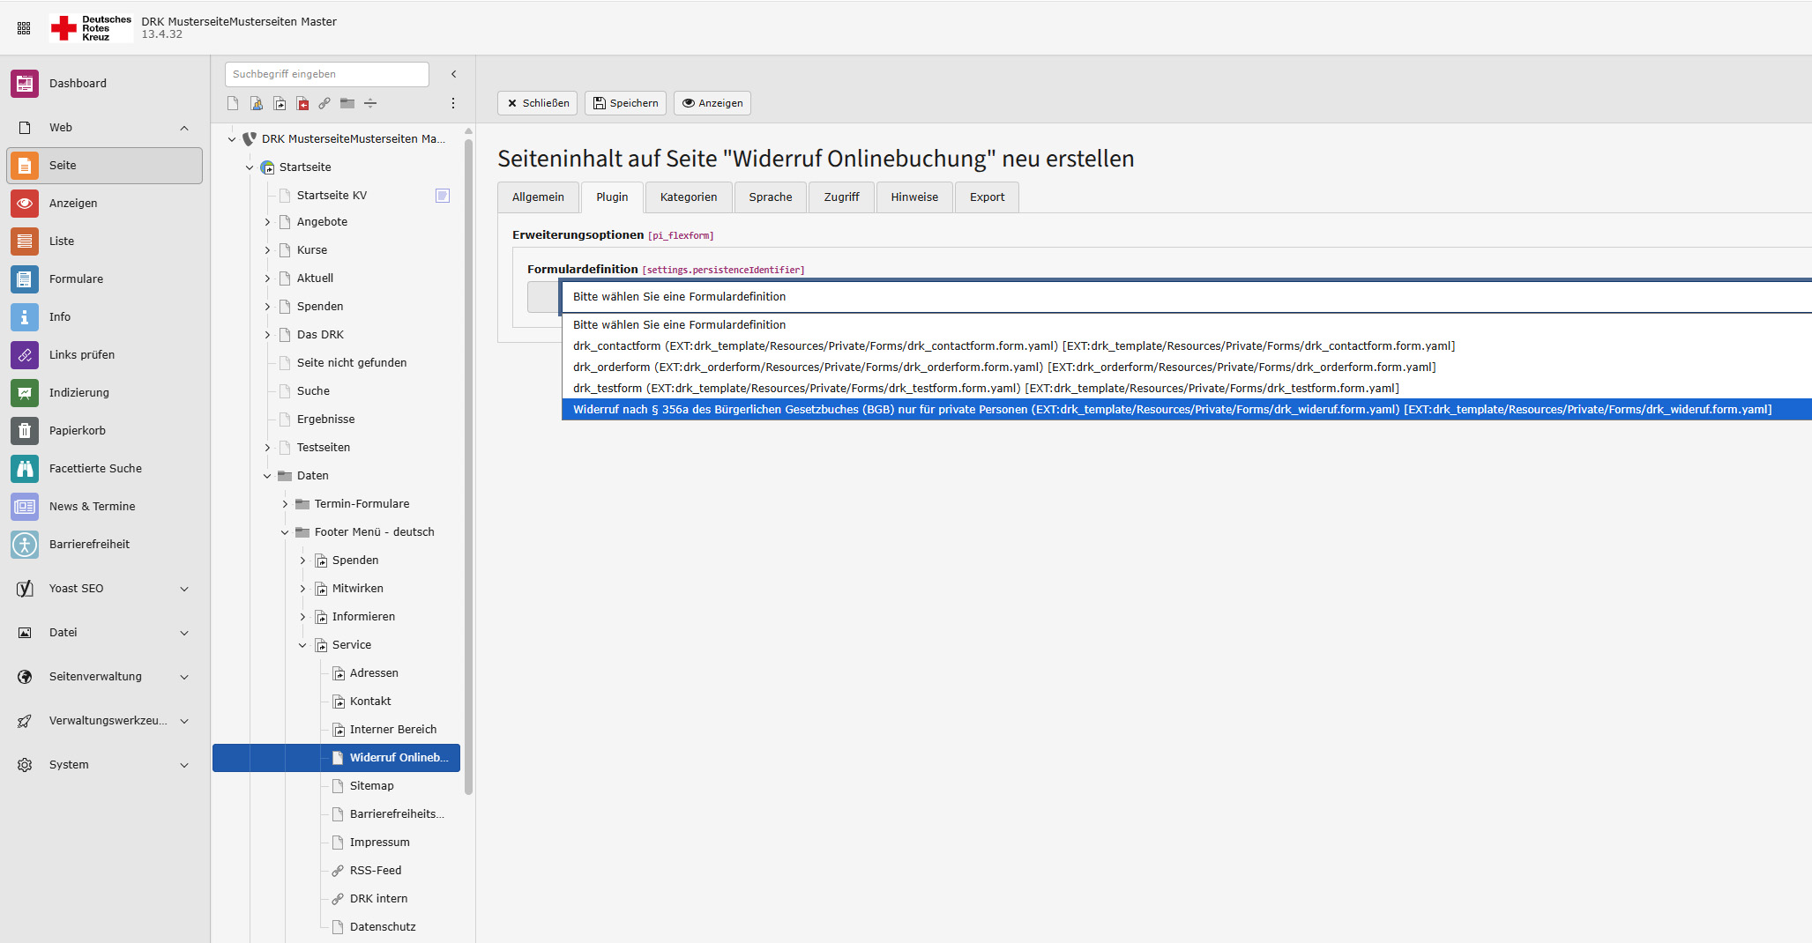The image size is (1812, 943).
Task: Open the Dashboard module
Action: [x=105, y=83]
